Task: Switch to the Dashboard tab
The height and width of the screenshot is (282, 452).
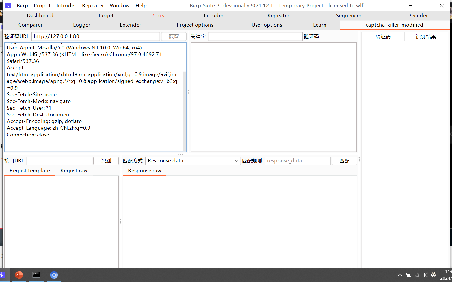Action: coord(40,16)
